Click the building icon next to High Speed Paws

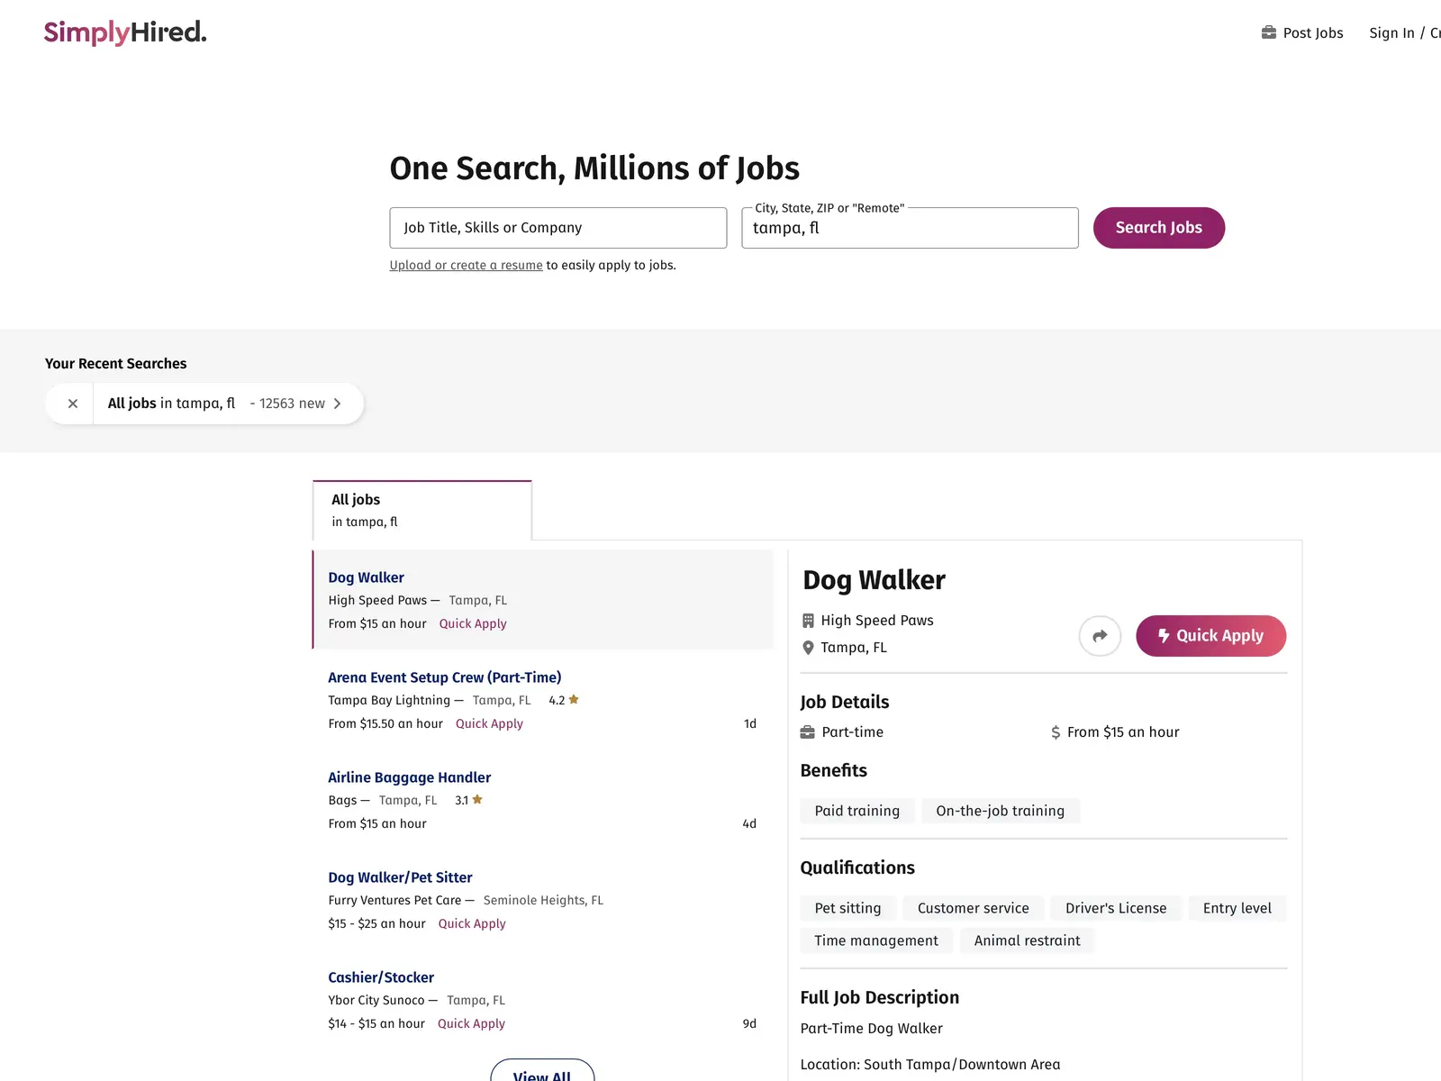[808, 621]
